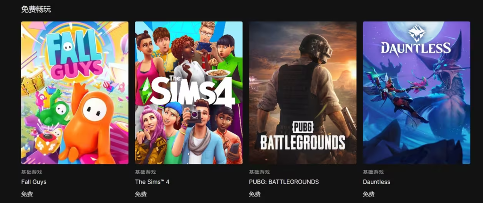
Task: Click the Dauntless emblem above its logo text
Action: point(416,33)
